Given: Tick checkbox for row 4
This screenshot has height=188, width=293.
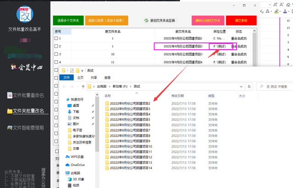Looking at the screenshot, I should click(56, 62).
